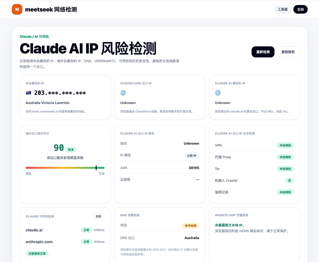
Task: Click the DNS 出口 value Australia
Action: click(192, 238)
